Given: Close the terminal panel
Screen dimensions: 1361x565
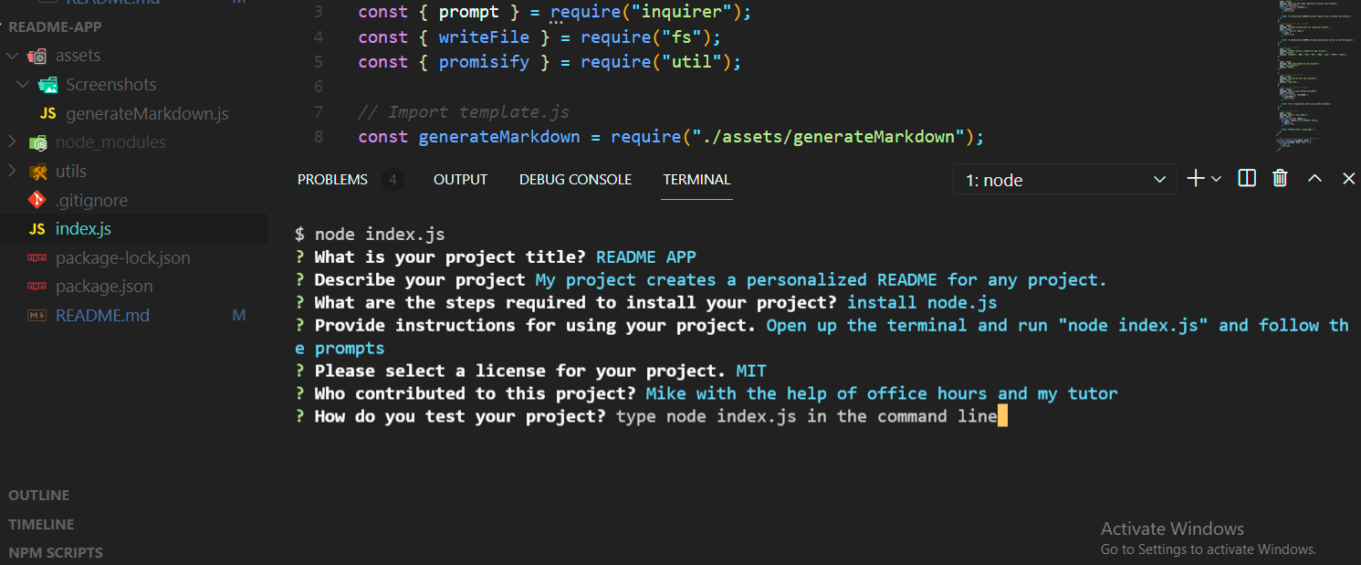Looking at the screenshot, I should coord(1348,179).
